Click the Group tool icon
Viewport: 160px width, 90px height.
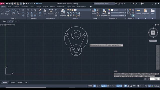[x=129, y=12]
